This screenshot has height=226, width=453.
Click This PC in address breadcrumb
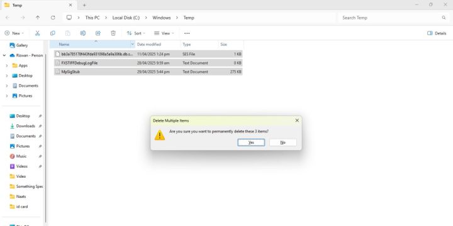(92, 18)
